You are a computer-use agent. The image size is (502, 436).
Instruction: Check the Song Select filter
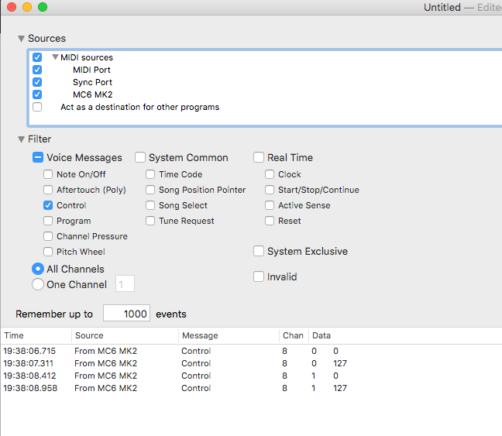tap(150, 205)
